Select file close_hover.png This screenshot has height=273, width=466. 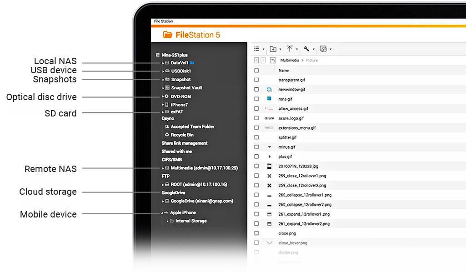[293, 243]
